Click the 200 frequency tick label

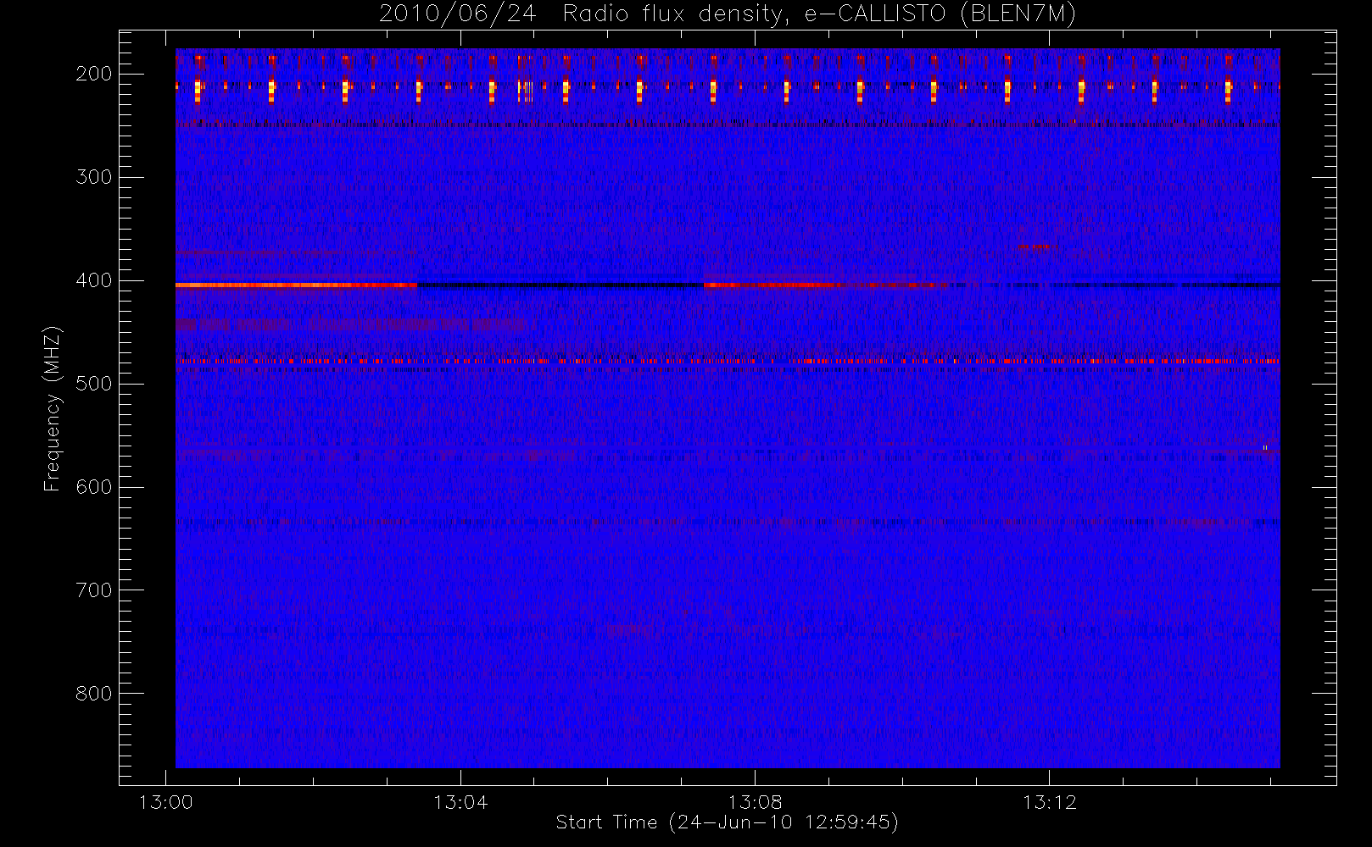(94, 74)
